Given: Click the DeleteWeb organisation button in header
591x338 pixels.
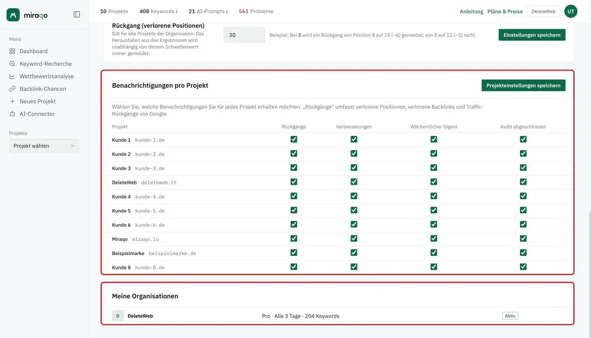Looking at the screenshot, I should click(543, 11).
